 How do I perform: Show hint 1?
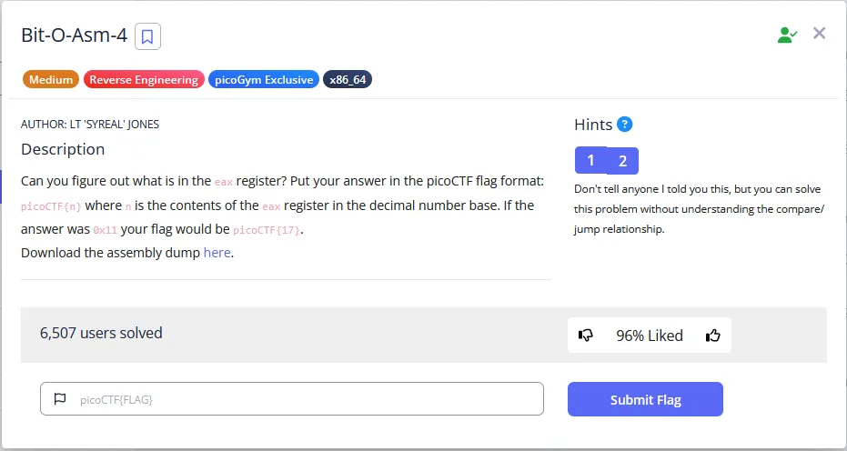click(590, 161)
